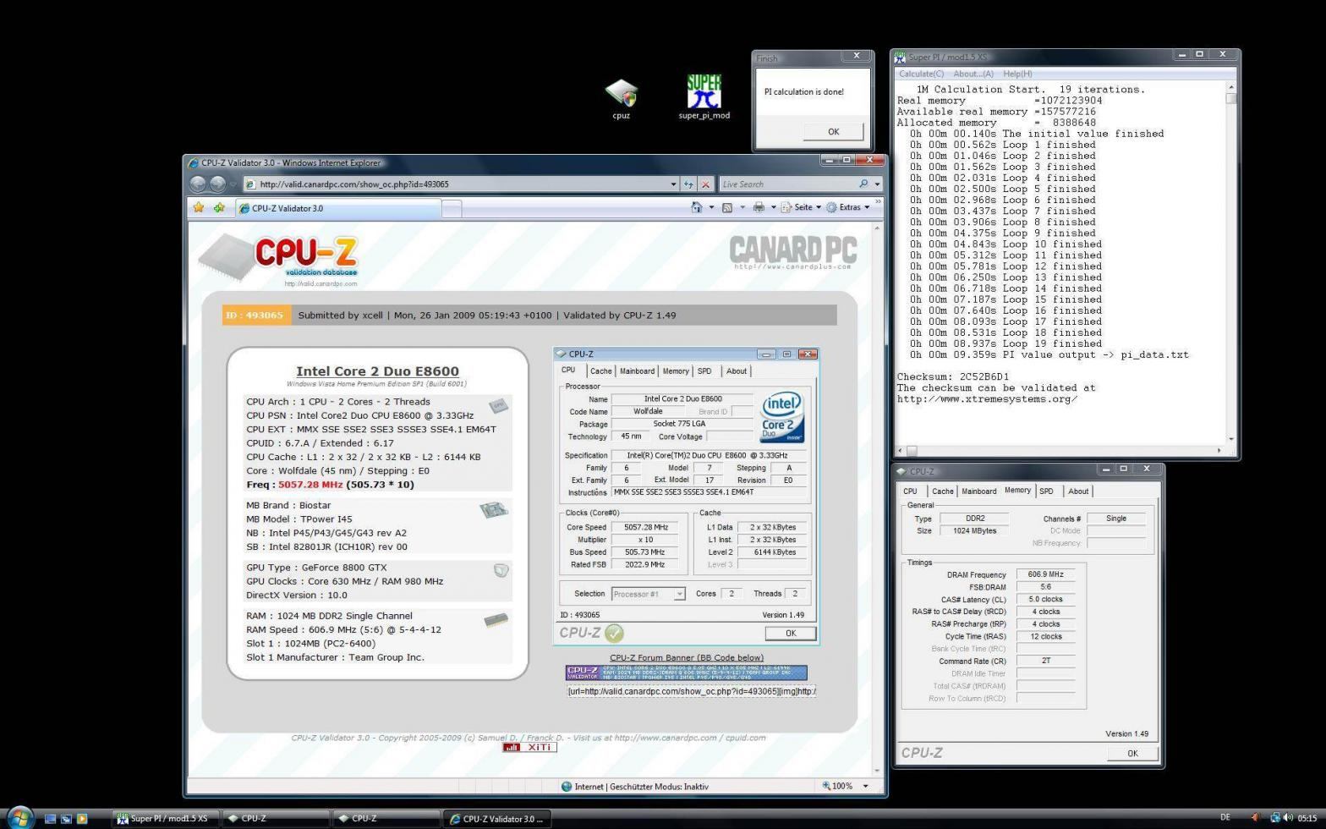The image size is (1326, 829).
Task: Click the BB code URL text field
Action: tap(691, 691)
